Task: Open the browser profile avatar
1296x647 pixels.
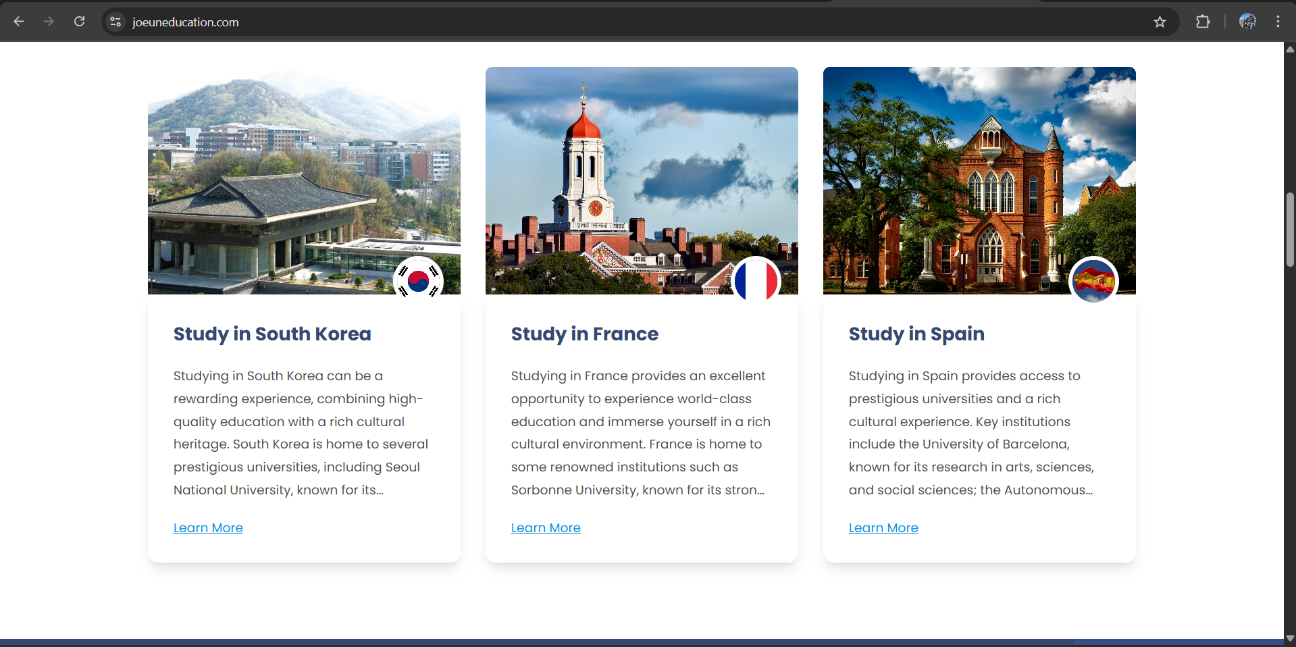Action: (1247, 22)
